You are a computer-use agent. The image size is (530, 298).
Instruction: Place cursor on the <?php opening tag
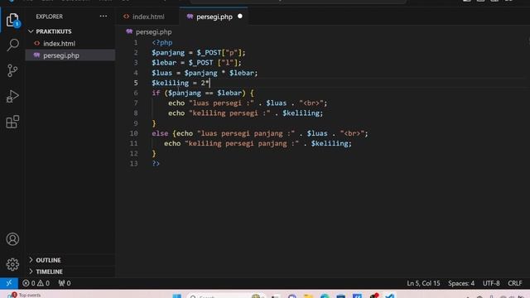[x=162, y=42]
